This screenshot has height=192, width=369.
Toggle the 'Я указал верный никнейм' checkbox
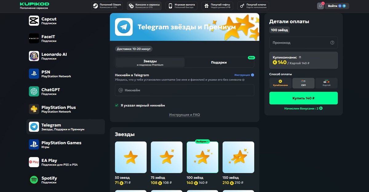click(117, 105)
